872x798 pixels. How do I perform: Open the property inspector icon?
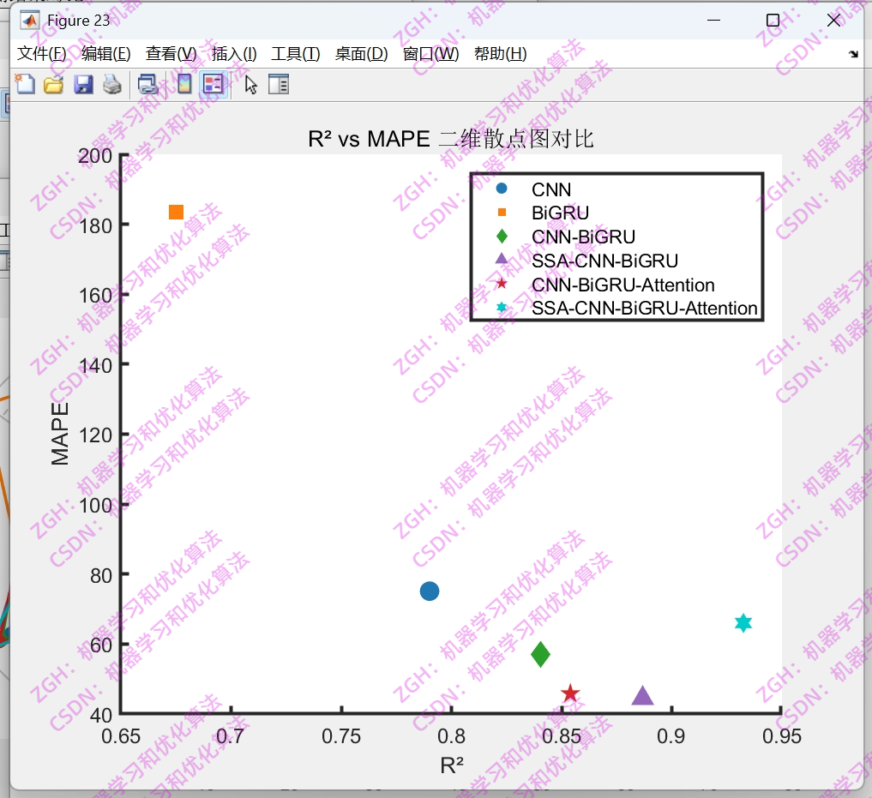(279, 85)
